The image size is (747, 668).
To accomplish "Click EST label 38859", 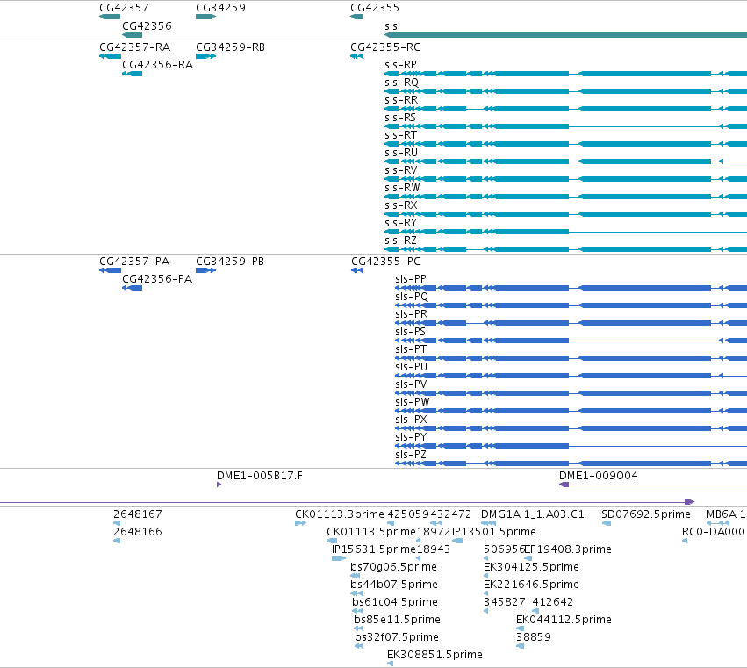I will [x=534, y=637].
